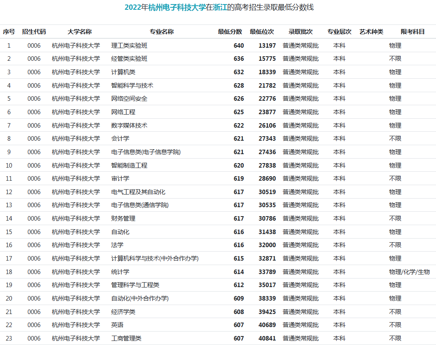
Task: Click the lowest rank 21782
Action: coord(267,85)
